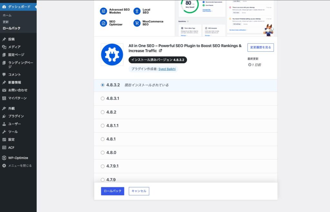Image resolution: width=330 pixels, height=212 pixels.
Task: Select the 4.7.9 radio option
Action: click(x=102, y=180)
